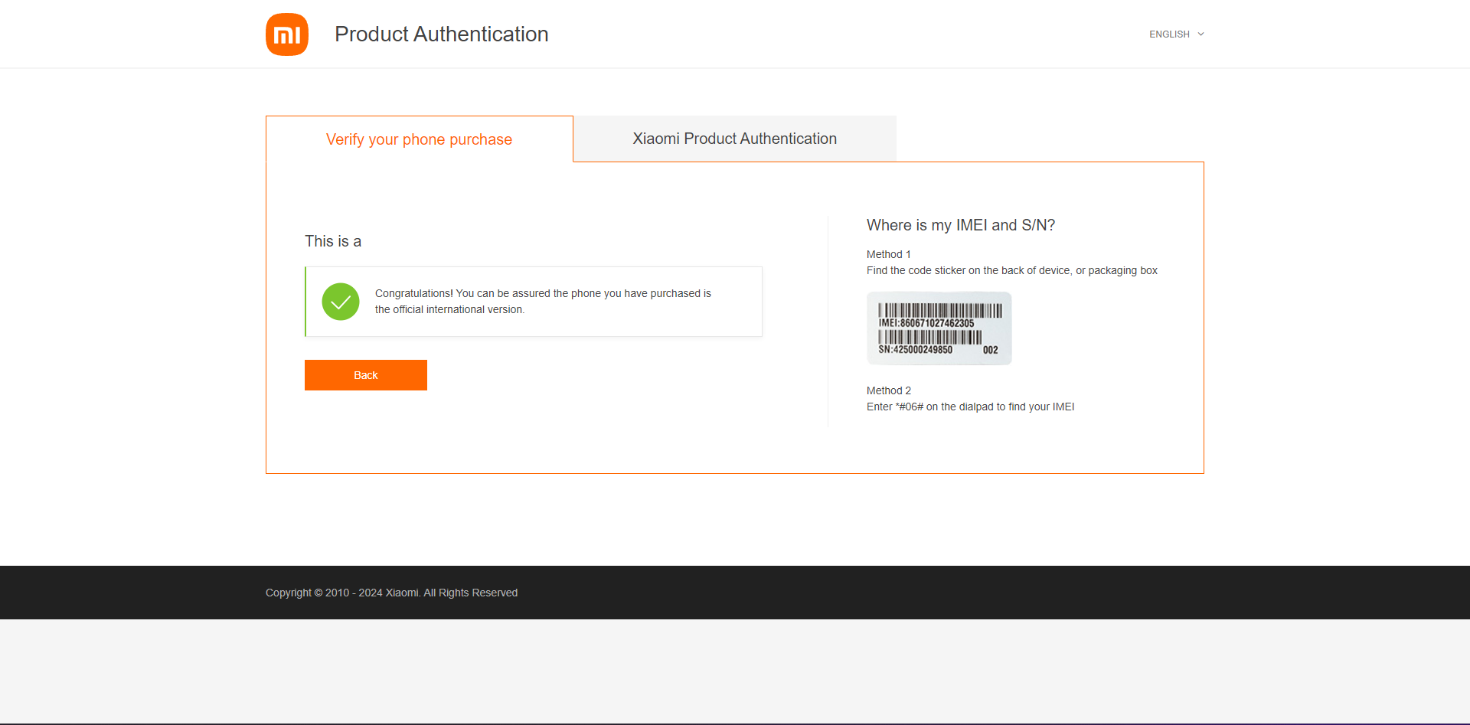Switch to Xiaomi Product Authentication tab

tap(734, 139)
